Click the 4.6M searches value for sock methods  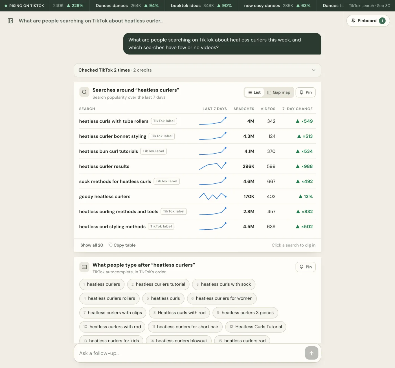click(249, 181)
